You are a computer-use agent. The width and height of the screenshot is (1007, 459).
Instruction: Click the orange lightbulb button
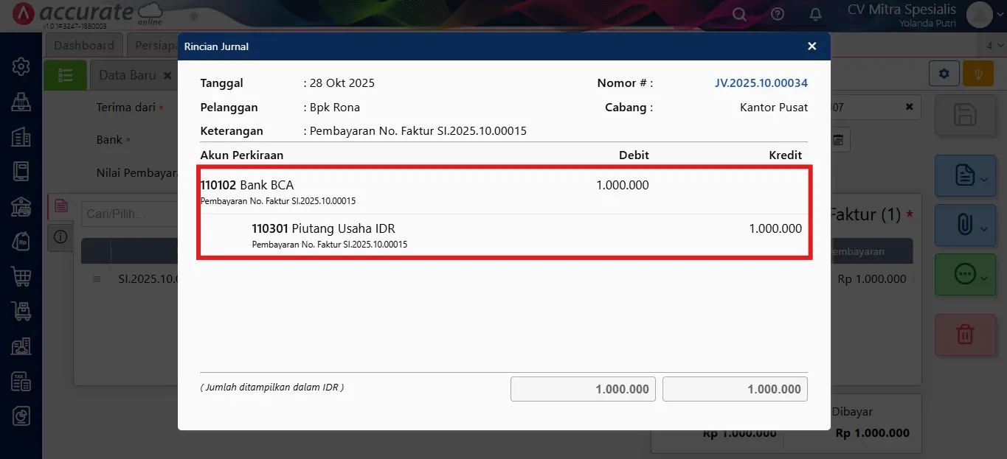click(x=977, y=74)
